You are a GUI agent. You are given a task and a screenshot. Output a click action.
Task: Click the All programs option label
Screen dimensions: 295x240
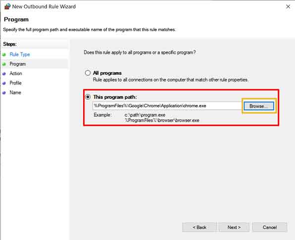[107, 73]
